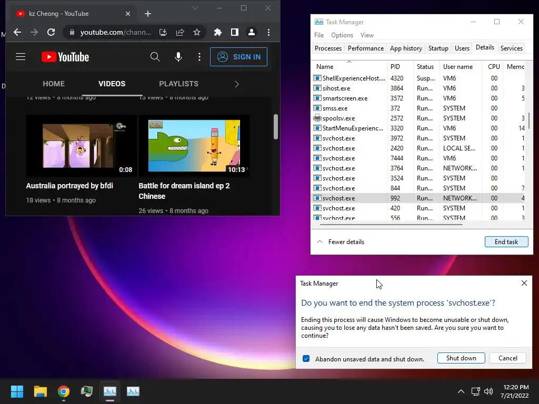The height and width of the screenshot is (404, 539).
Task: Show hidden tray icons chevron
Action: click(x=461, y=391)
